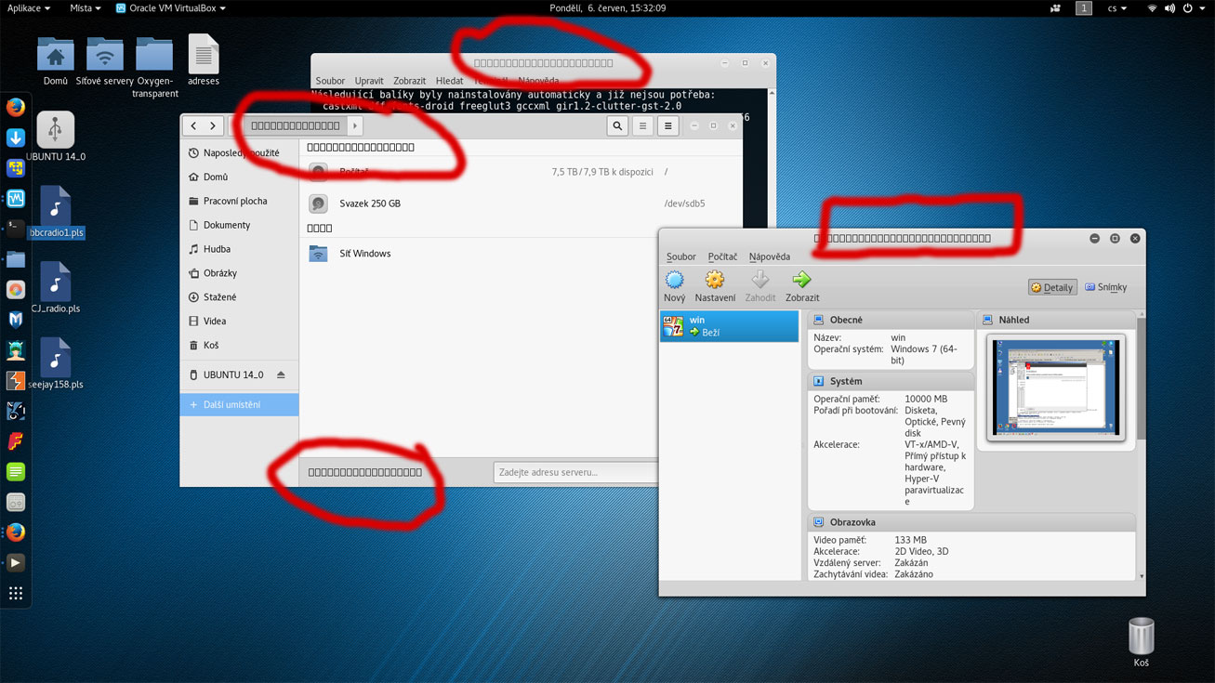
Task: Click the 'Zadejte adresu serveru' field
Action: click(576, 472)
